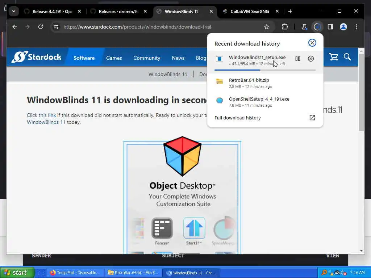Go back in browser history
Viewport: 371px width, 278px height.
click(x=14, y=27)
